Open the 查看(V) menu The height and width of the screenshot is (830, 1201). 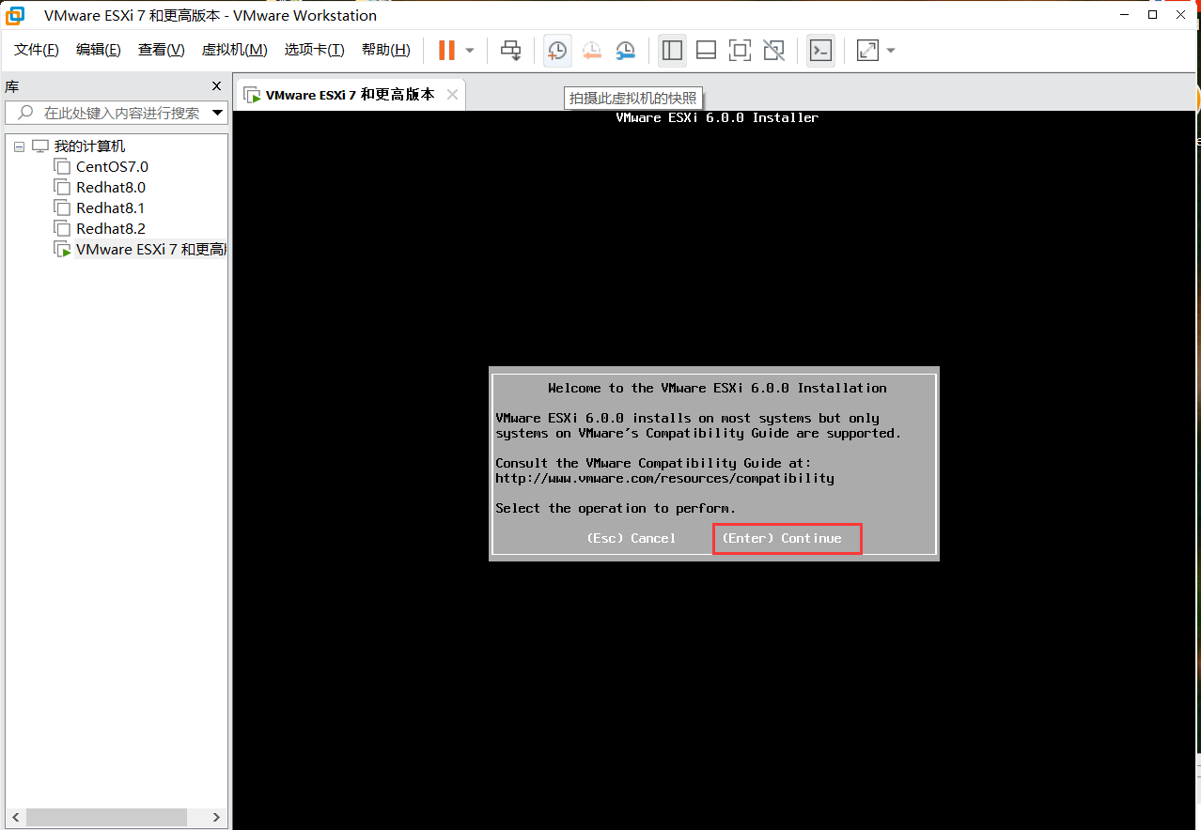(x=161, y=50)
